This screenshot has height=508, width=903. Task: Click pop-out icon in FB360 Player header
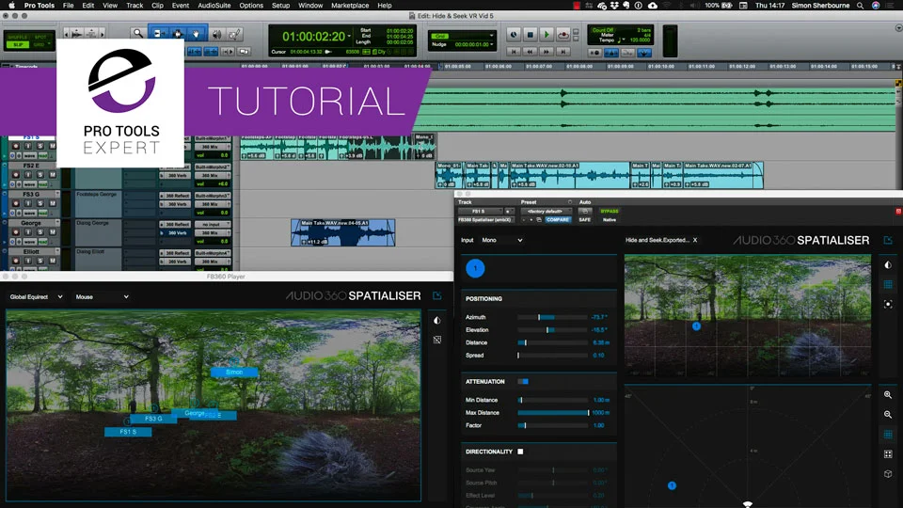[437, 296]
